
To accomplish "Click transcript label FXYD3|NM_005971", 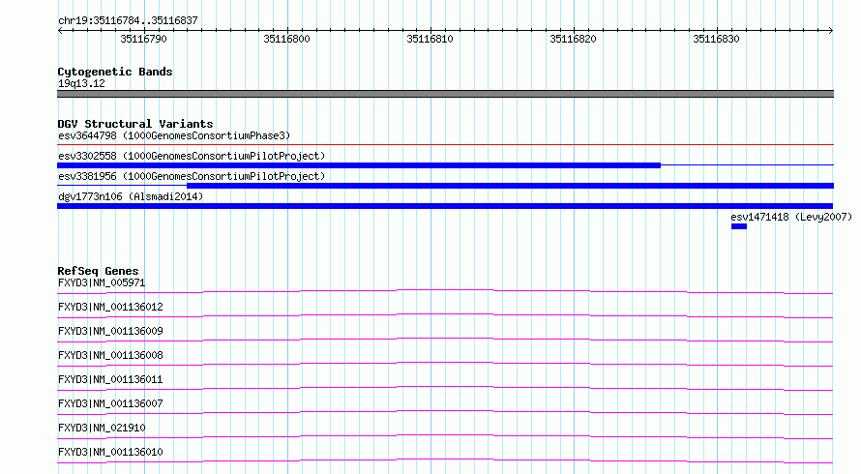I will pyautogui.click(x=102, y=282).
